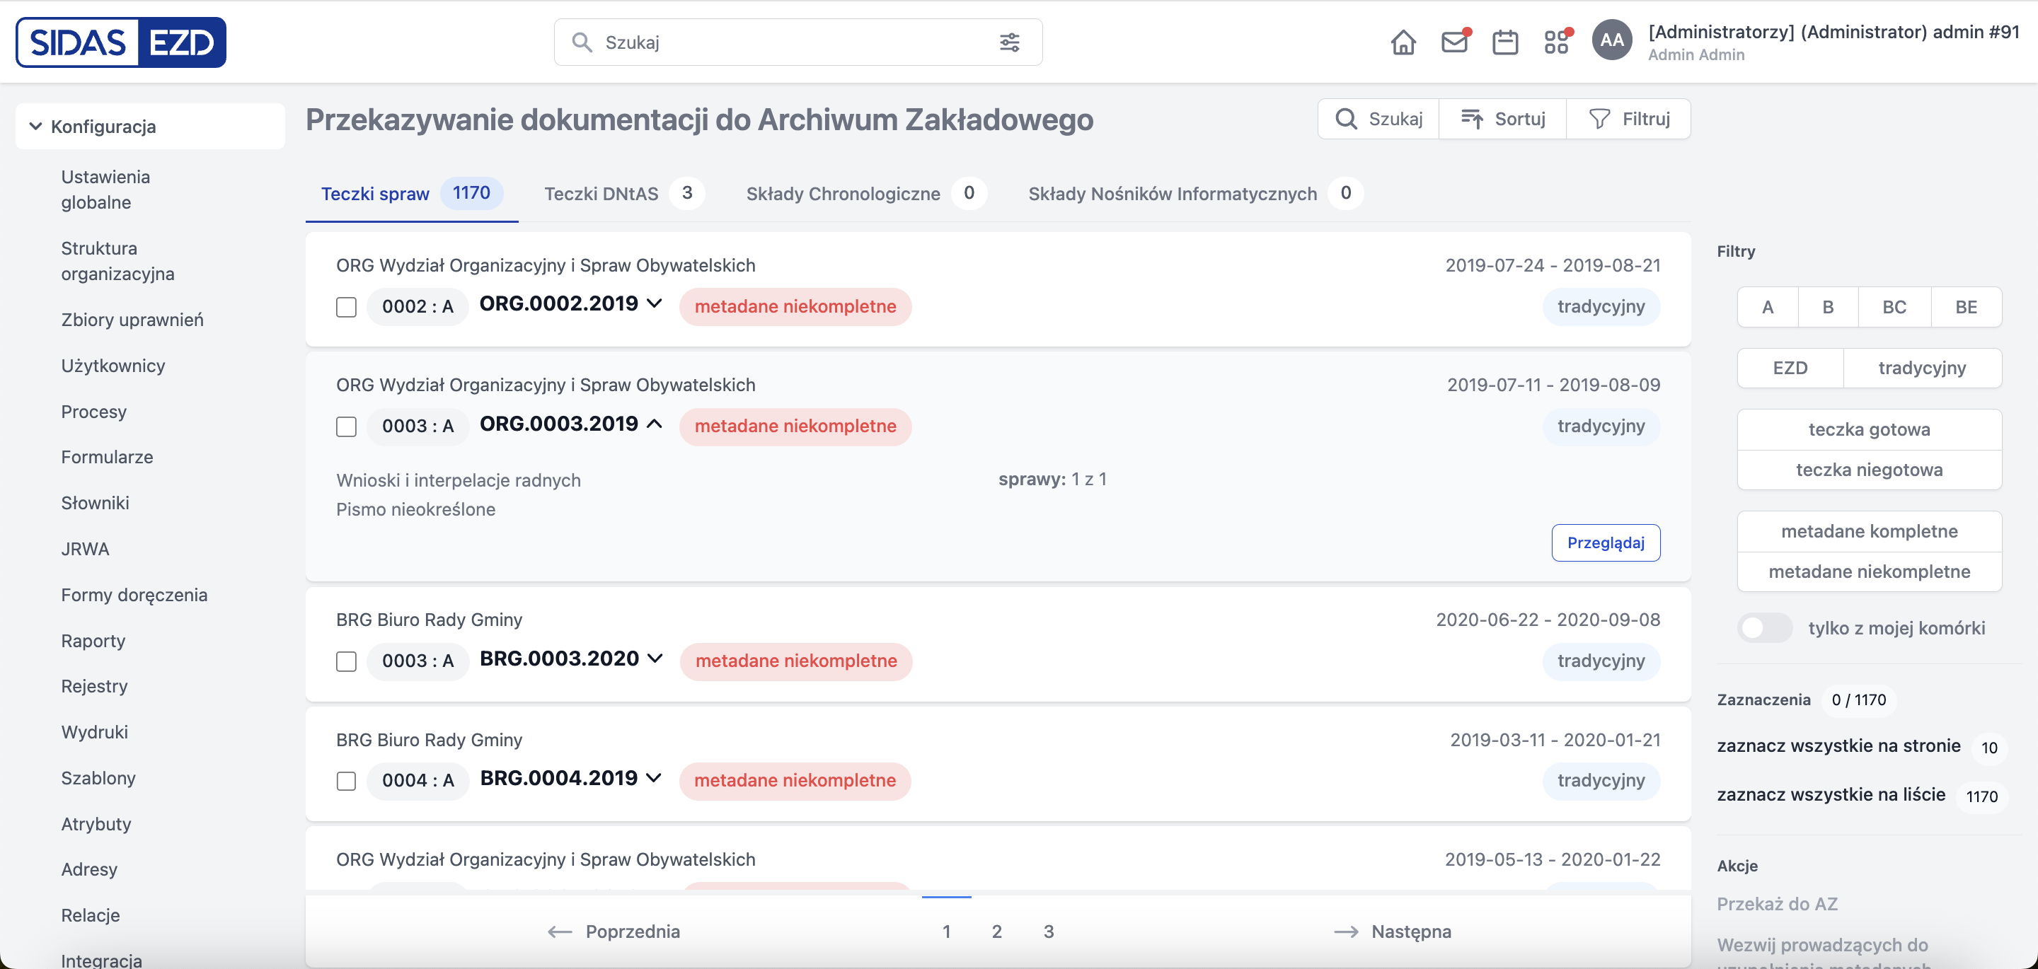Viewport: 2038px width, 969px height.
Task: Go to page 2
Action: pyautogui.click(x=997, y=932)
